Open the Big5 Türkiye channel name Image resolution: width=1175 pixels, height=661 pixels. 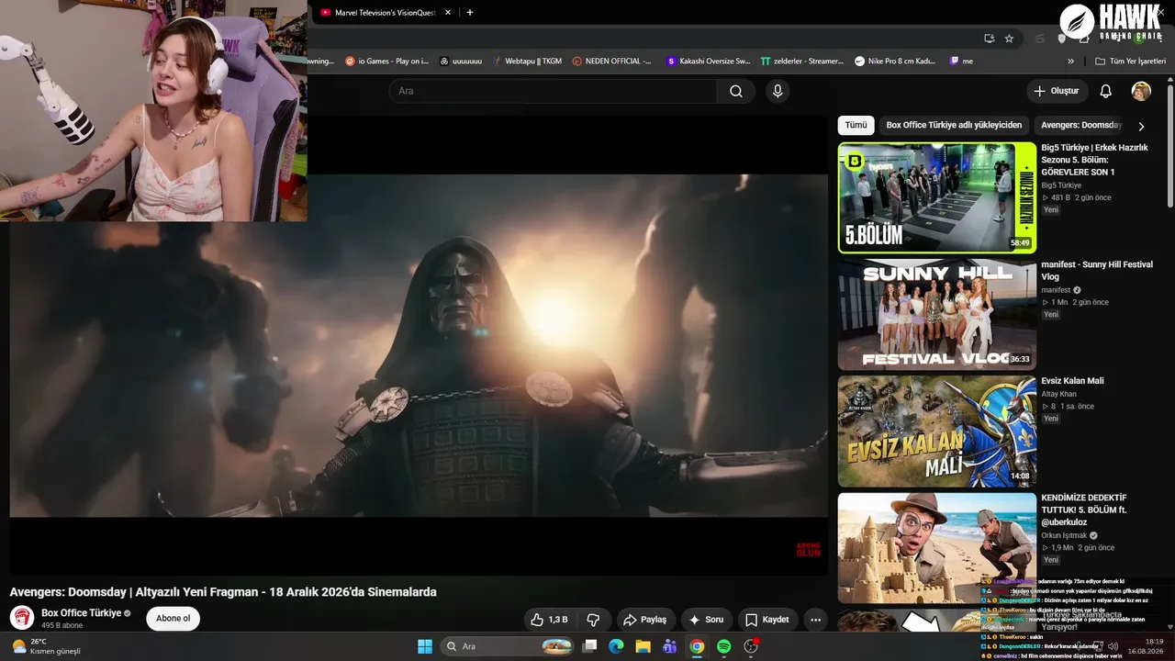click(1061, 185)
